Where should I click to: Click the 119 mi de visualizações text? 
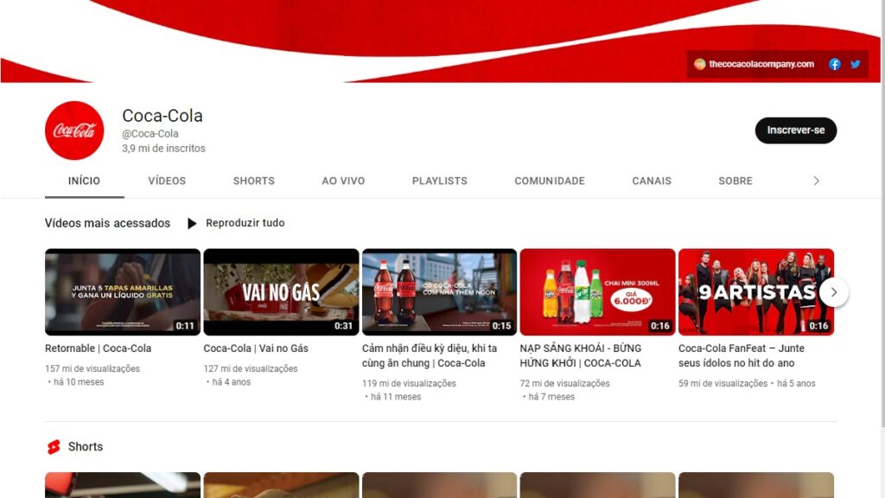(x=409, y=383)
